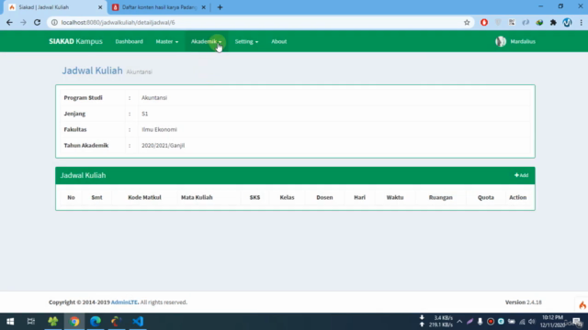This screenshot has width=588, height=330.
Task: View site information icon in address bar
Action: point(54,22)
